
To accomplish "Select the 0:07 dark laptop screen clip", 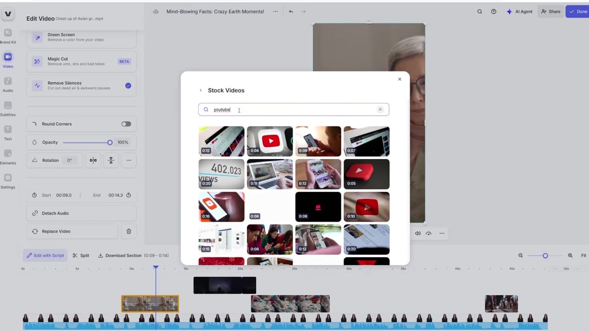I will 366,141.
